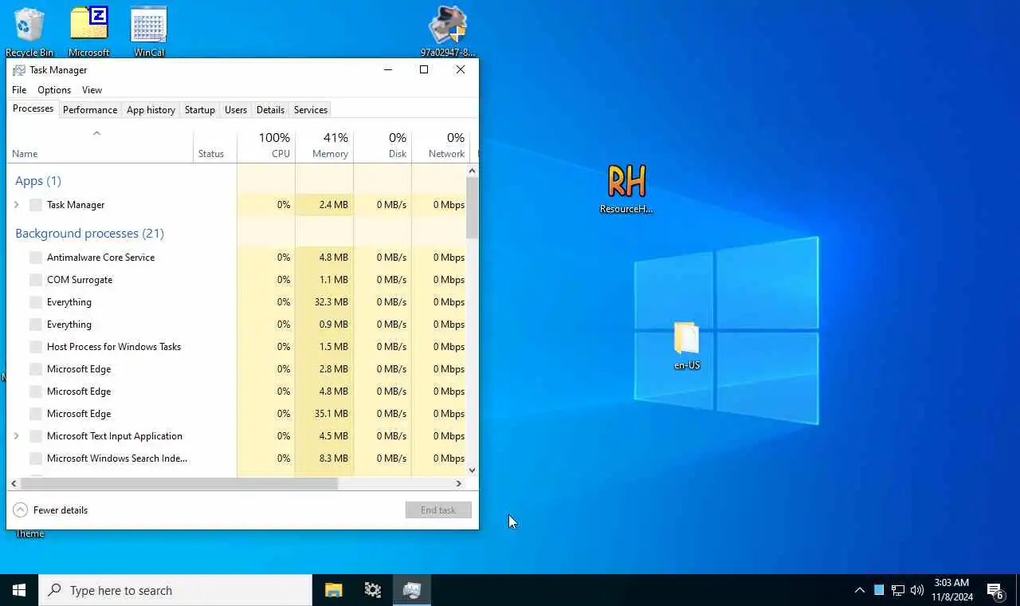1020x606 pixels.
Task: Click the End task button
Action: (x=438, y=510)
